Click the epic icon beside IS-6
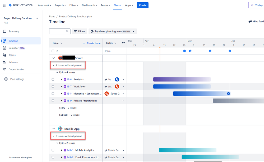264x162 pixels. (65, 79)
